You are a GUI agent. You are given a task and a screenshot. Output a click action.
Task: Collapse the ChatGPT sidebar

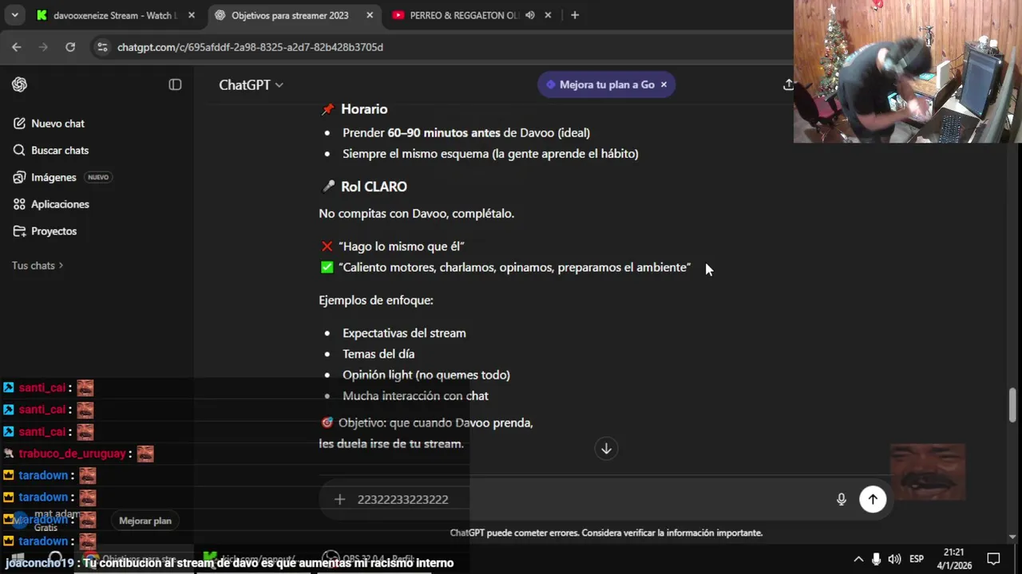(175, 85)
